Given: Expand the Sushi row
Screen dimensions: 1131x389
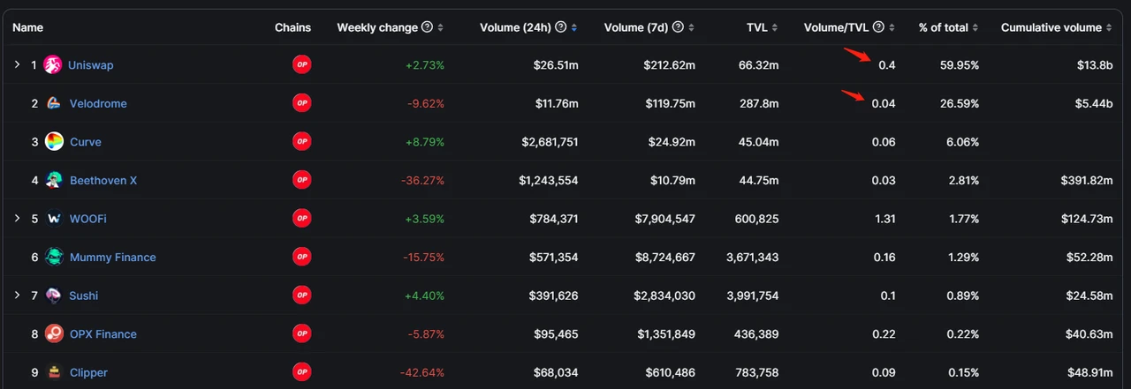Looking at the screenshot, I should [17, 295].
